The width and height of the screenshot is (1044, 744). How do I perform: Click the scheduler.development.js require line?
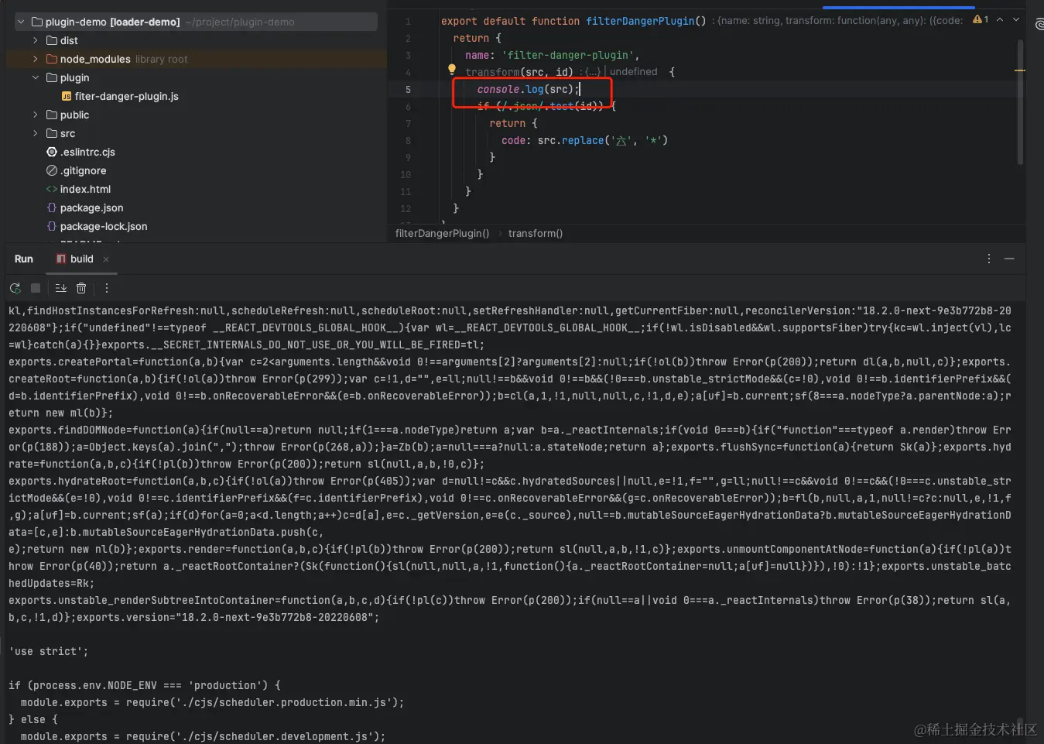click(203, 736)
